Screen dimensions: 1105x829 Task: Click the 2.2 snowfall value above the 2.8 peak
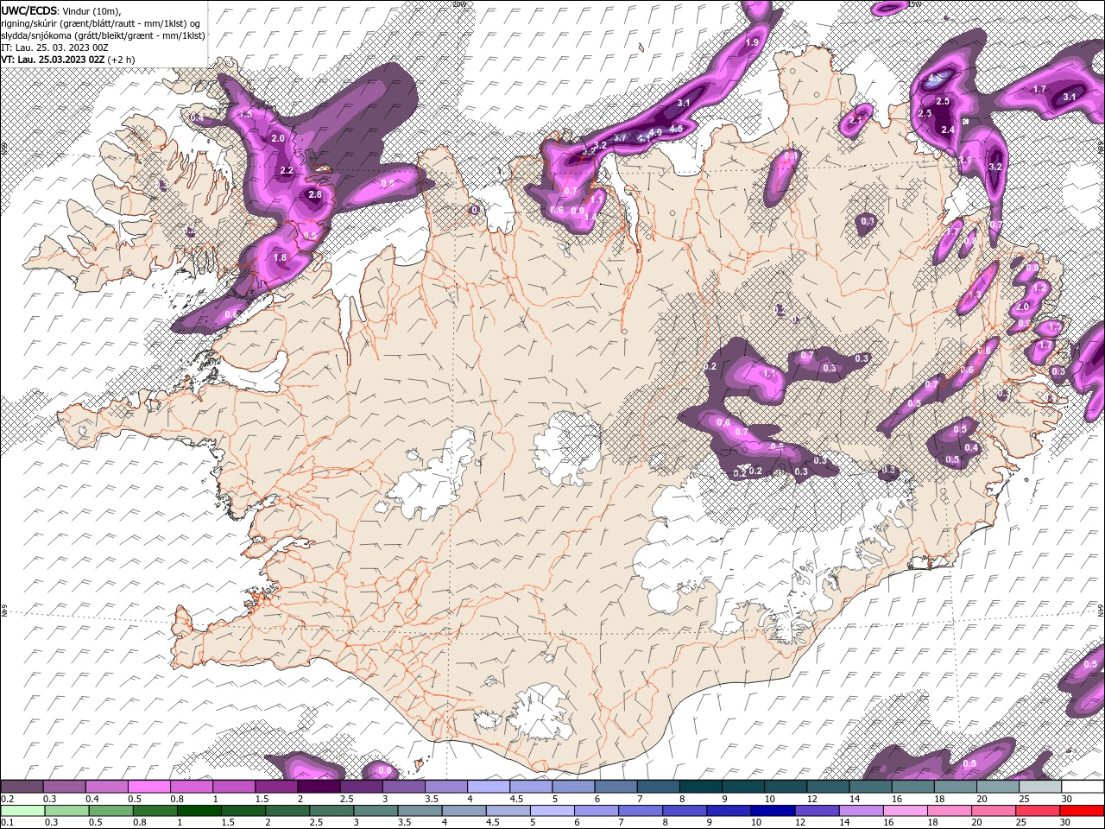tap(287, 171)
